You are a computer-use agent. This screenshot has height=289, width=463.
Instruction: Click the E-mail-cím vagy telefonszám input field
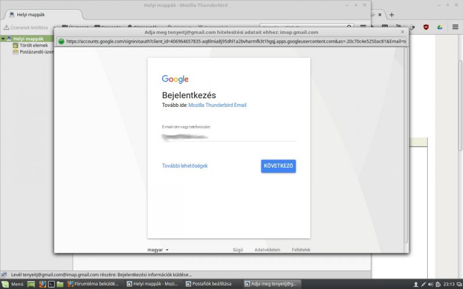point(229,136)
